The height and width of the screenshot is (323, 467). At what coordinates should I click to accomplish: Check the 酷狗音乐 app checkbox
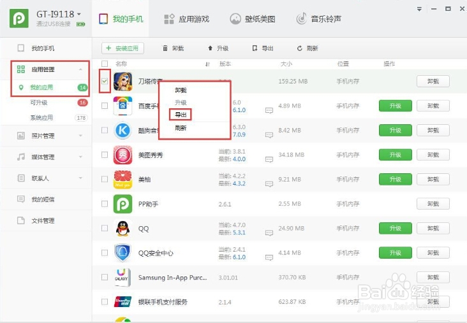pos(105,130)
